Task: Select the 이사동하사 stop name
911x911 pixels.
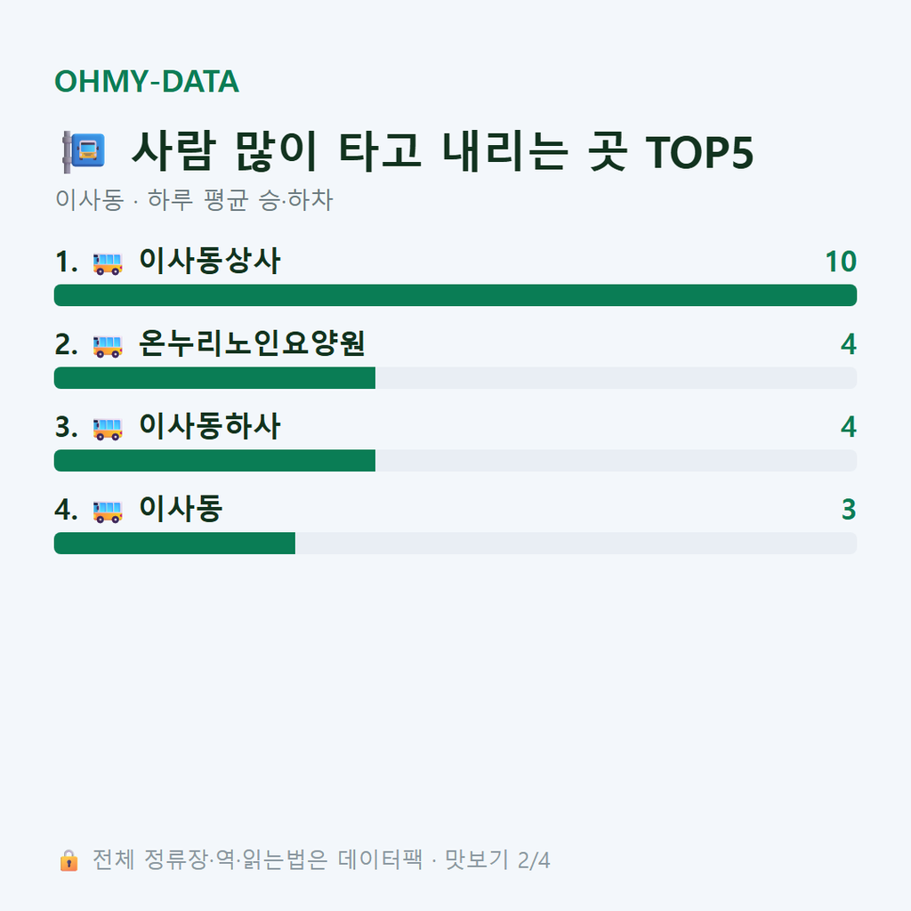Action: click(210, 426)
